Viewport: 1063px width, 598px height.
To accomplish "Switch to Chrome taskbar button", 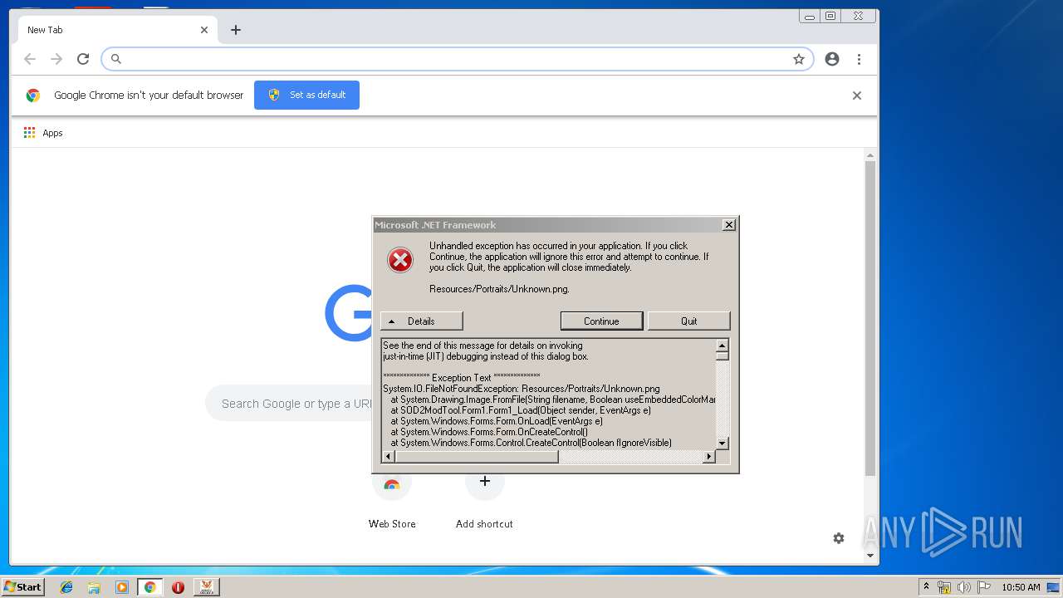I will click(149, 587).
